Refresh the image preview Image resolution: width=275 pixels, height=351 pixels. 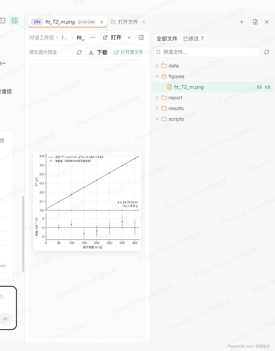tap(79, 52)
